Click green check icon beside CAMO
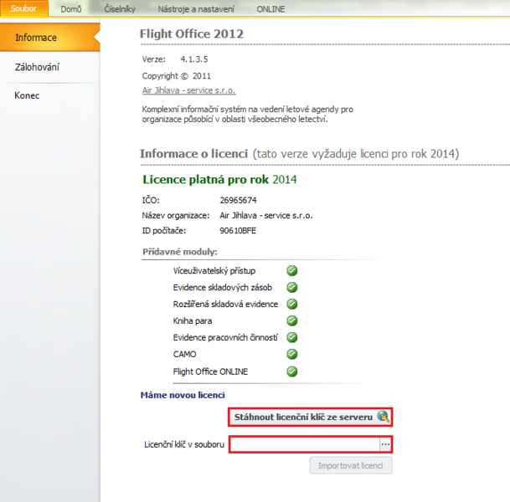Viewport: 510px width, 502px height. pos(292,354)
